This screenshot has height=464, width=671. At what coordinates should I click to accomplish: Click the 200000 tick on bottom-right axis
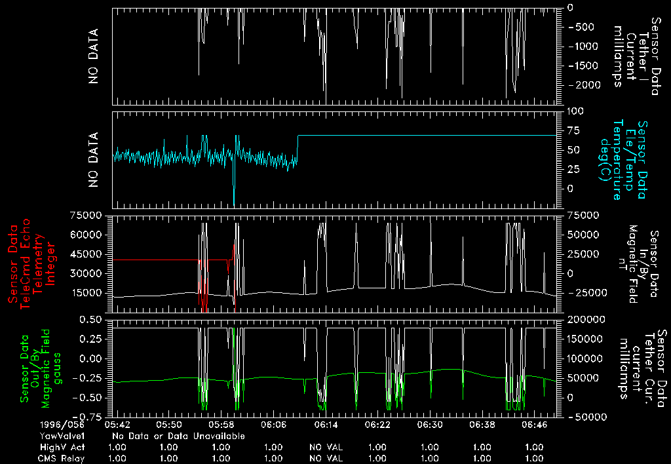pyautogui.click(x=579, y=320)
